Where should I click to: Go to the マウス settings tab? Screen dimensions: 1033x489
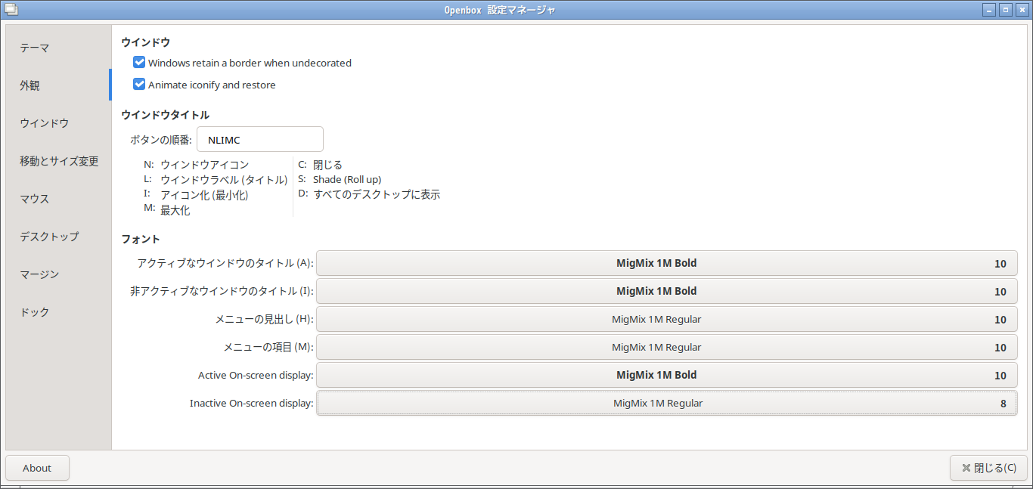(35, 199)
